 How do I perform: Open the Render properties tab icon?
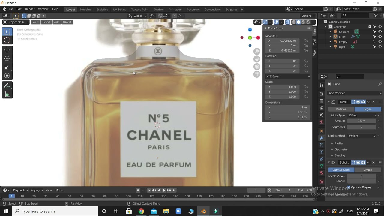(x=322, y=94)
